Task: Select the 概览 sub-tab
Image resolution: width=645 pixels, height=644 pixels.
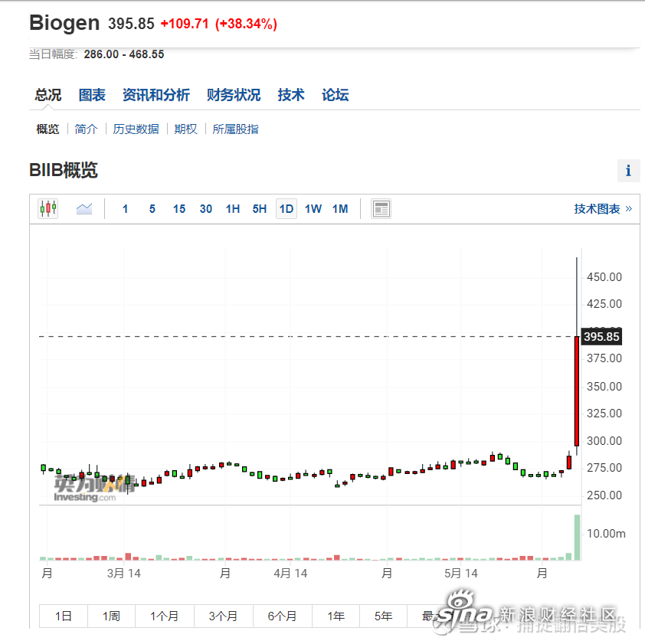Action: coord(47,129)
